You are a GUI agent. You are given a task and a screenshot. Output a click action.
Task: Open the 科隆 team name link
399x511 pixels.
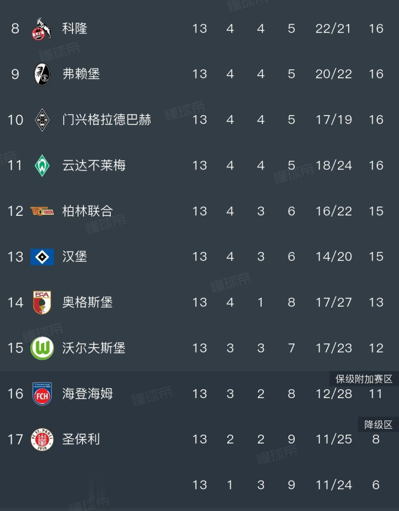pos(75,28)
